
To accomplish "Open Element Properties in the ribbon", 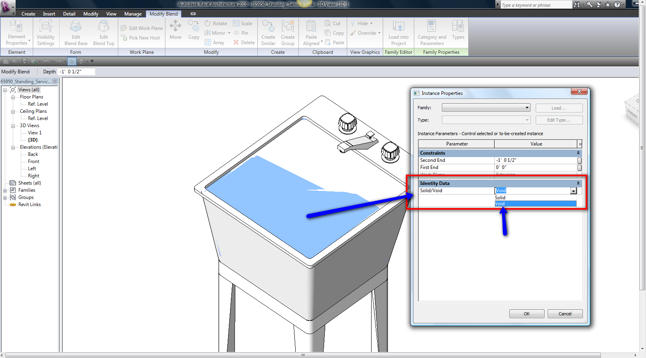I will coord(17,33).
